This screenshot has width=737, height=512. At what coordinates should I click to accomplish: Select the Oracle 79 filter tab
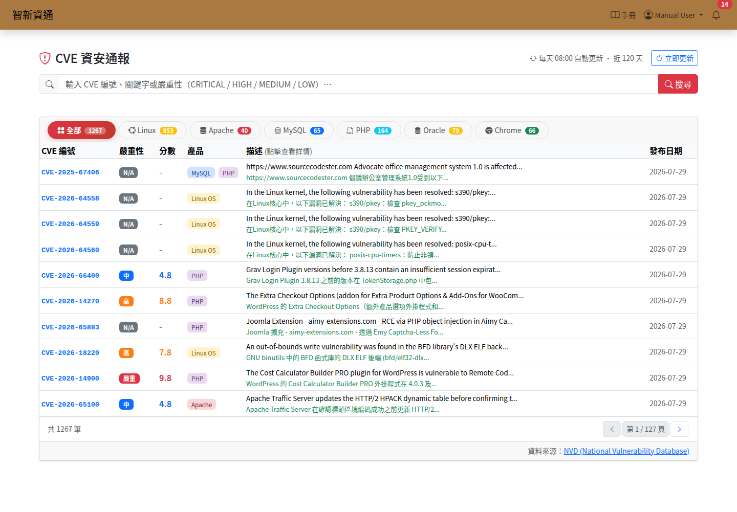(439, 130)
